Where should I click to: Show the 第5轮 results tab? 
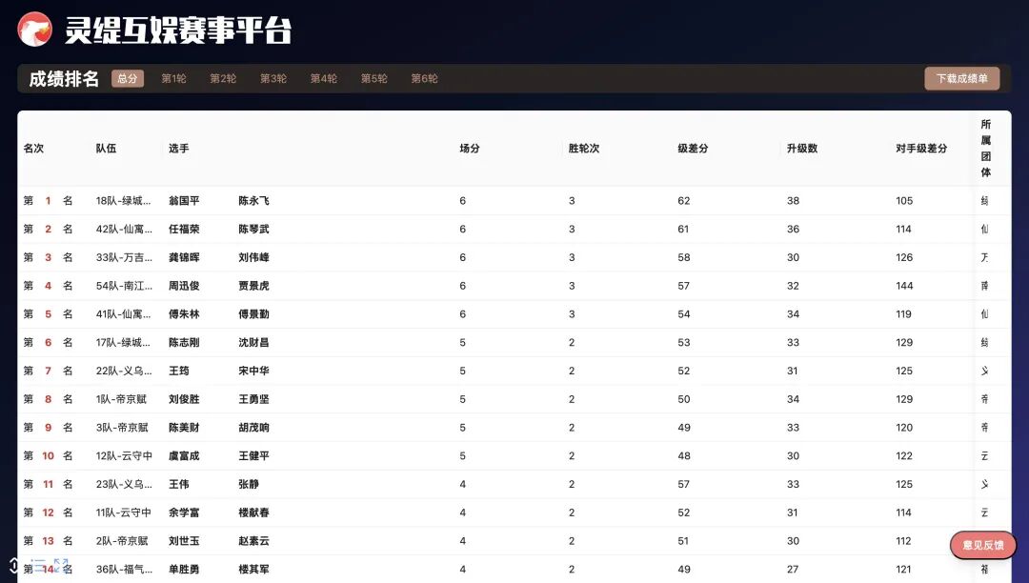click(374, 79)
